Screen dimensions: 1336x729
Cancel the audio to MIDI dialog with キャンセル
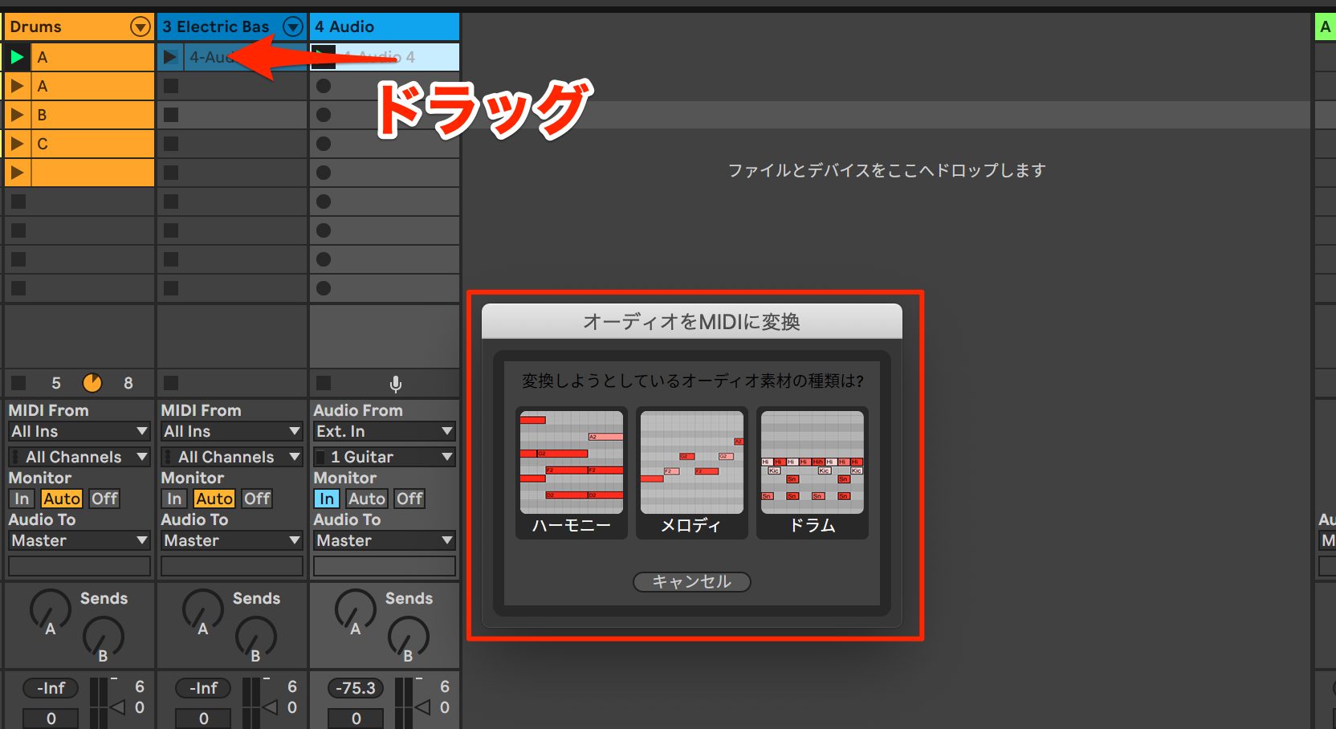[x=692, y=581]
